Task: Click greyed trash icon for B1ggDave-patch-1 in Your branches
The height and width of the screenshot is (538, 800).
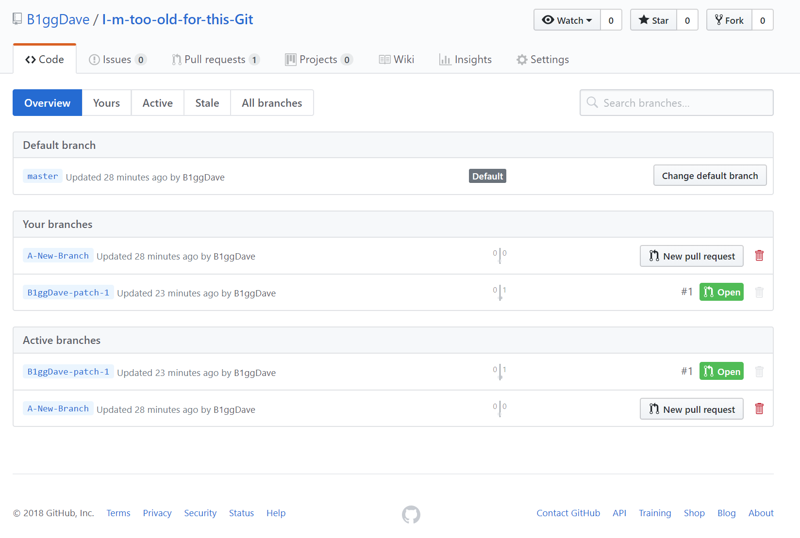Action: tap(759, 292)
